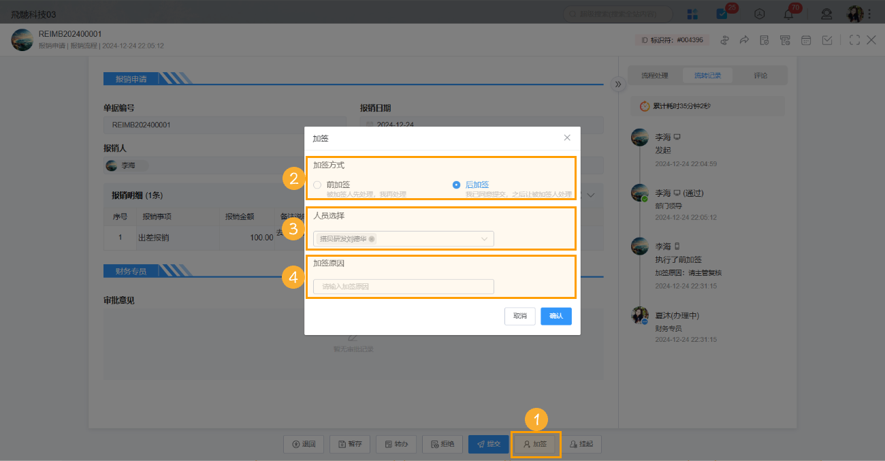
Task: Click the share/forward arrow icon in the header
Action: pos(744,39)
